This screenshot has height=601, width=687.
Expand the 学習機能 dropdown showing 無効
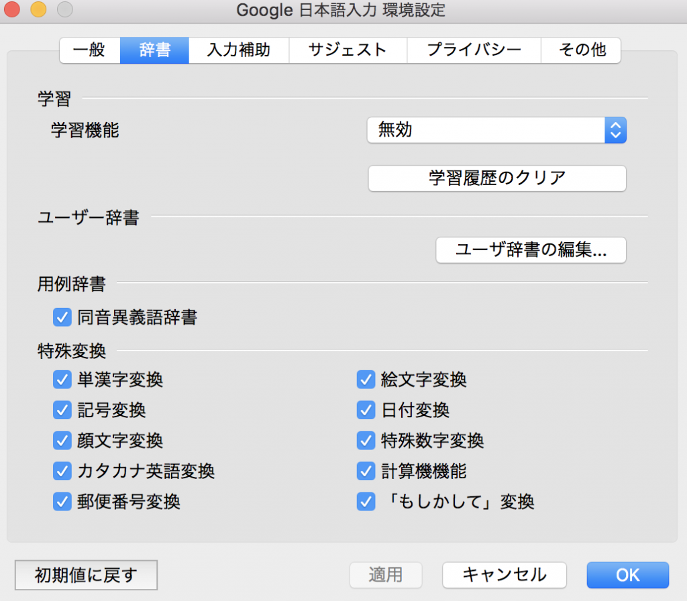pos(496,130)
